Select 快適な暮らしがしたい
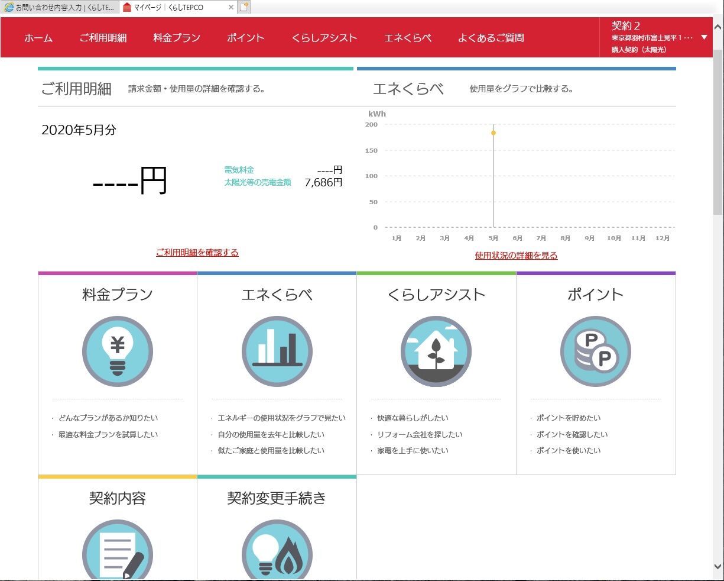724x581 pixels. click(413, 418)
